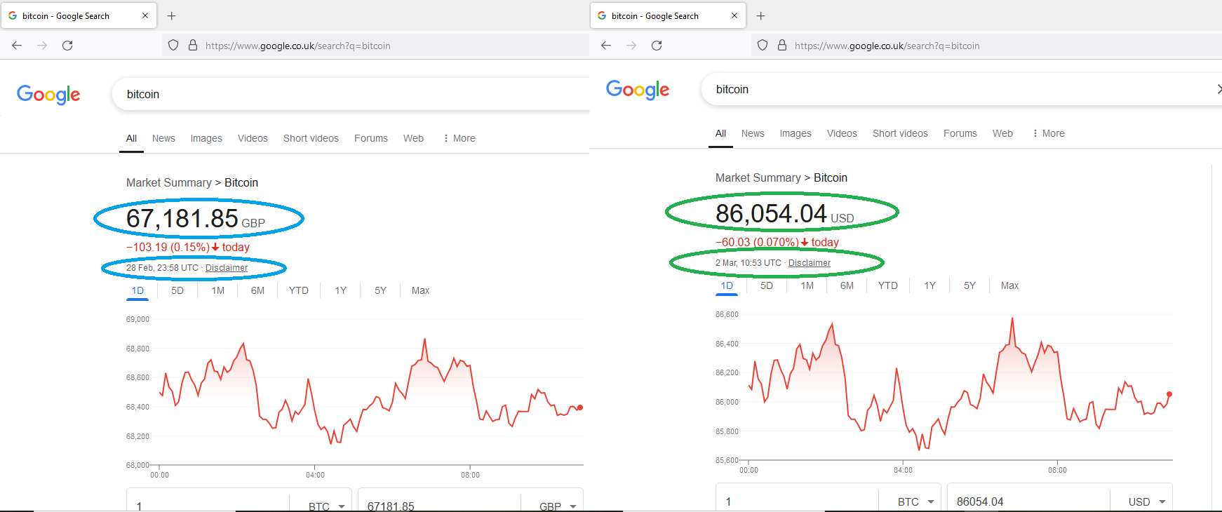Click red endpoint dot on USD chart
Viewport: 1222px width, 512px height.
point(1169,394)
